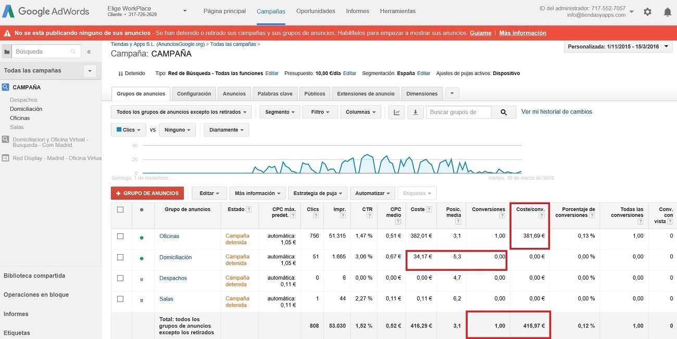Screen dimensions: 677x339
Task: Open the Herramientas menu
Action: point(397,10)
